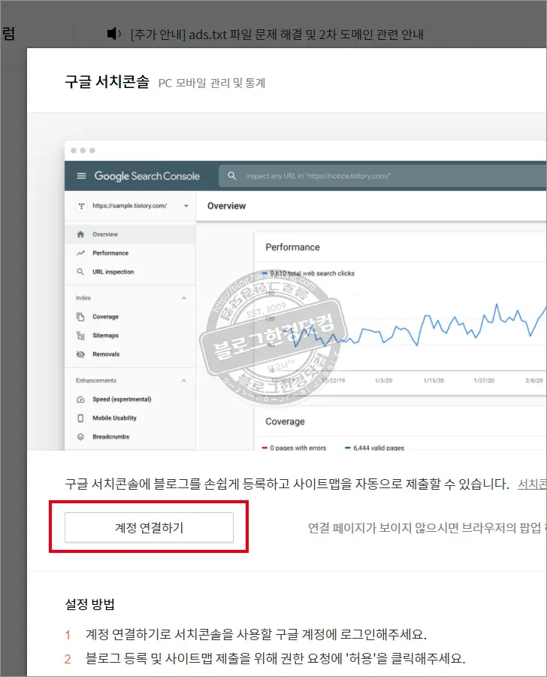The width and height of the screenshot is (547, 677).
Task: Click the 설정 방법 heading
Action: 89,604
